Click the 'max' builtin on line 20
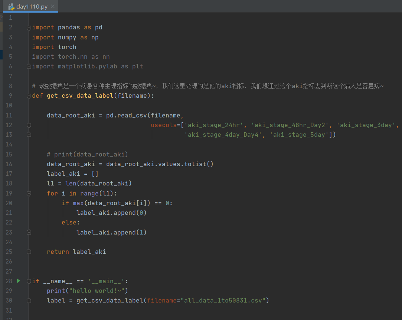Screen dimensions: 402x320 pos(78,203)
